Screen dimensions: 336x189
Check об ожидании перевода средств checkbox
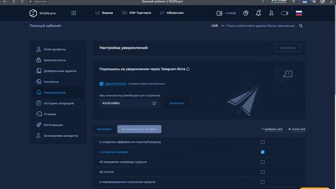coord(262,162)
